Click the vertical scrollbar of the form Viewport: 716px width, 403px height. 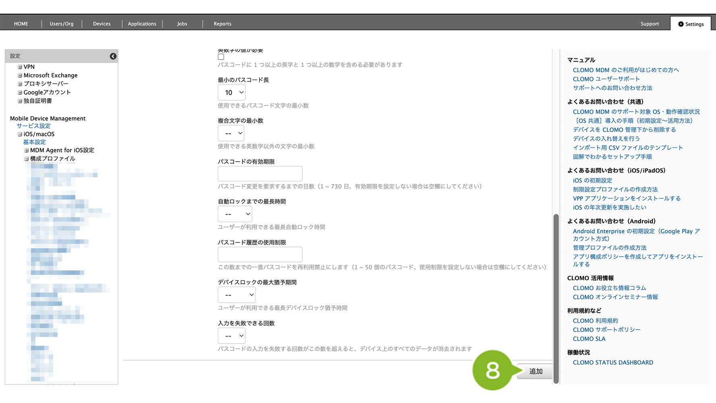tap(556, 298)
